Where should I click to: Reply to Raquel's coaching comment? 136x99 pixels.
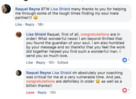click(42, 93)
